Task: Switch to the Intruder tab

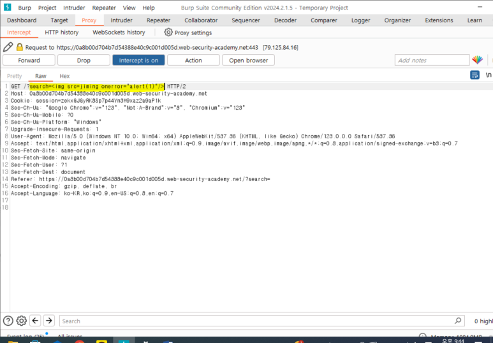Action: (x=121, y=20)
